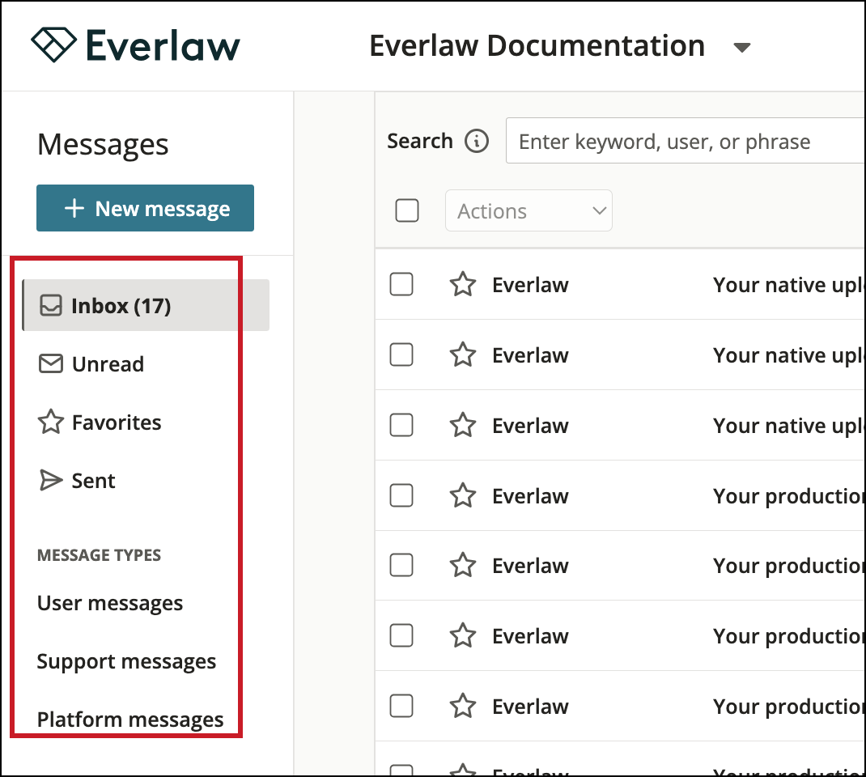Click the Inbox tray icon
Viewport: 866px width, 777px height.
(51, 305)
